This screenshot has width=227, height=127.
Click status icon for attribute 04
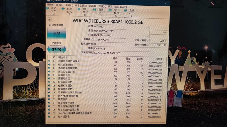pyautogui.click(x=49, y=68)
